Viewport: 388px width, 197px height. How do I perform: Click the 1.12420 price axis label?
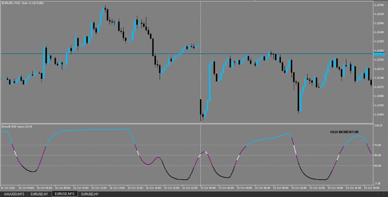[380, 41]
